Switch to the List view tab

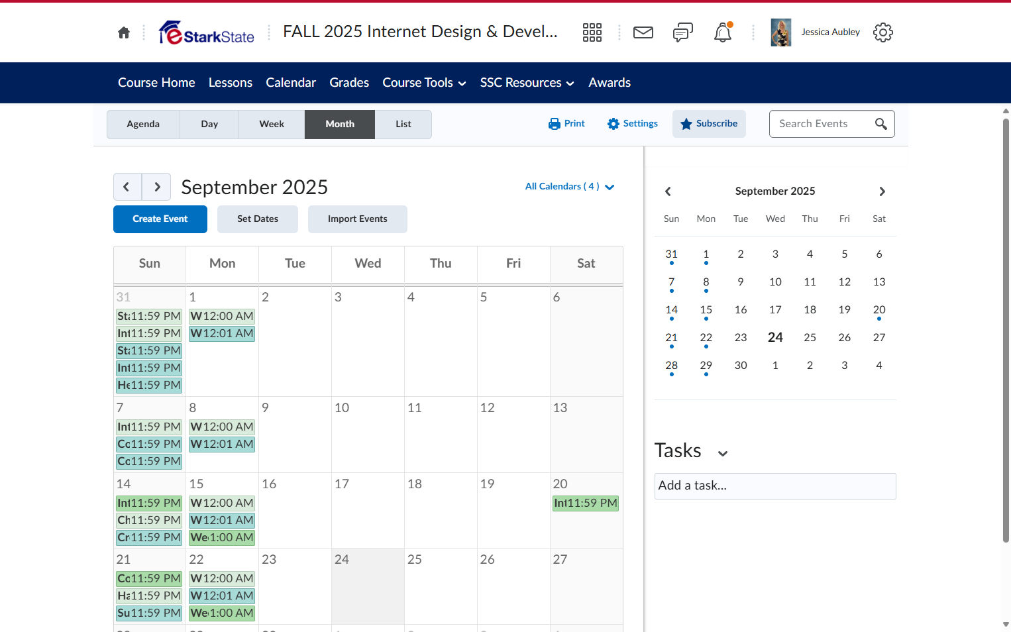[x=403, y=125]
